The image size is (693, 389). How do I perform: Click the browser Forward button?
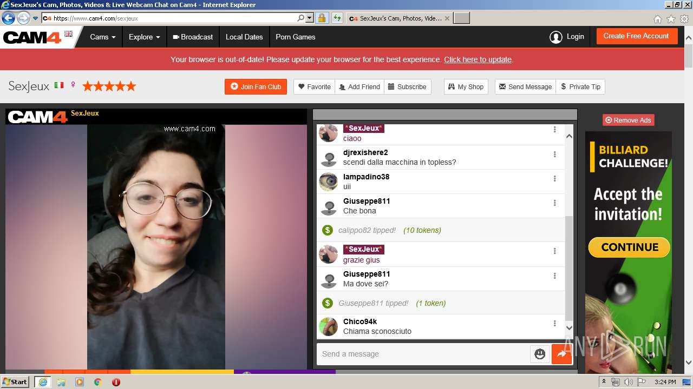tap(23, 18)
